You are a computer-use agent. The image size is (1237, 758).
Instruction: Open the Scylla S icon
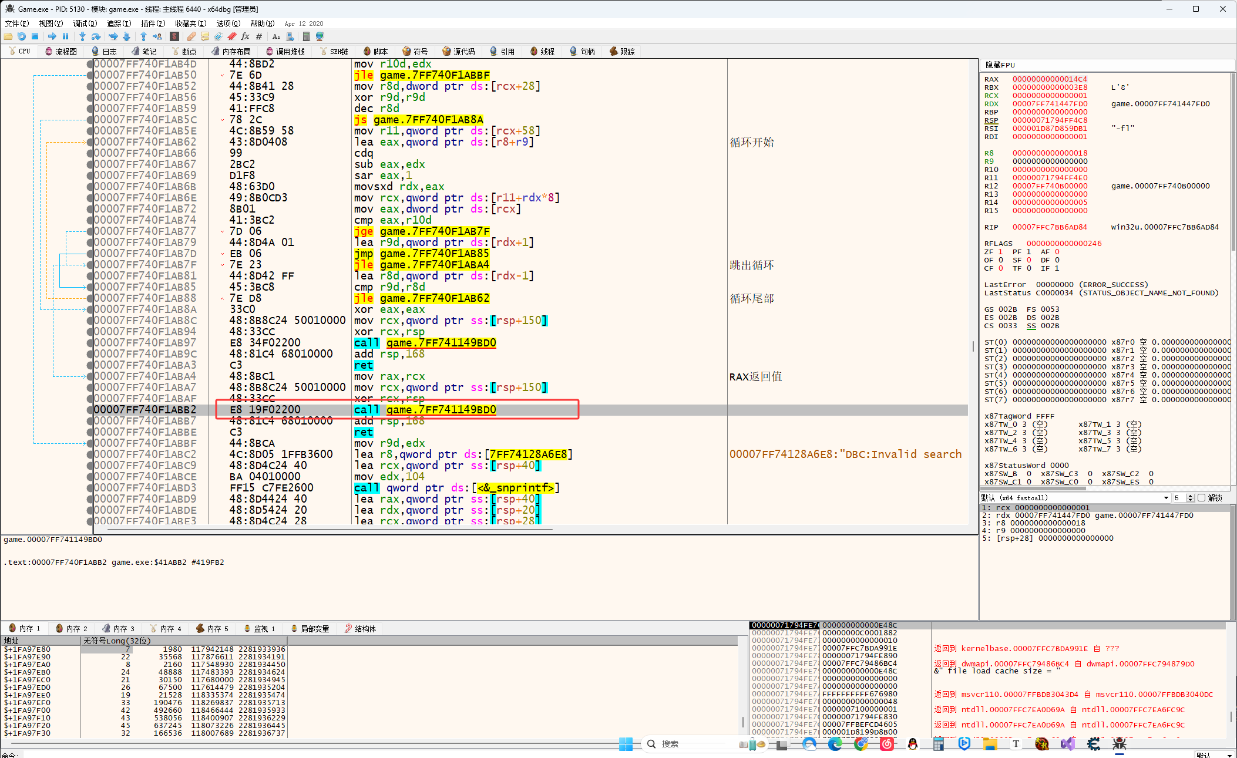click(x=174, y=36)
